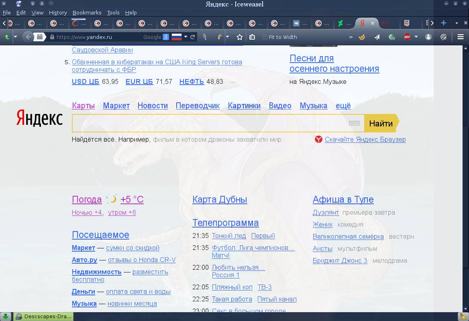
Task: Open the dropdown beside the green up-arrow
Action: point(15,37)
